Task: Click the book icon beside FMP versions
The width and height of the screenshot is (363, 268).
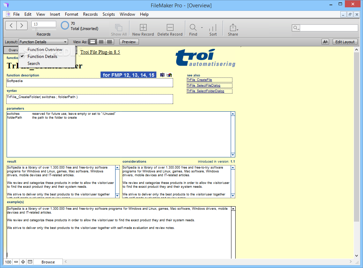Action: click(x=162, y=75)
